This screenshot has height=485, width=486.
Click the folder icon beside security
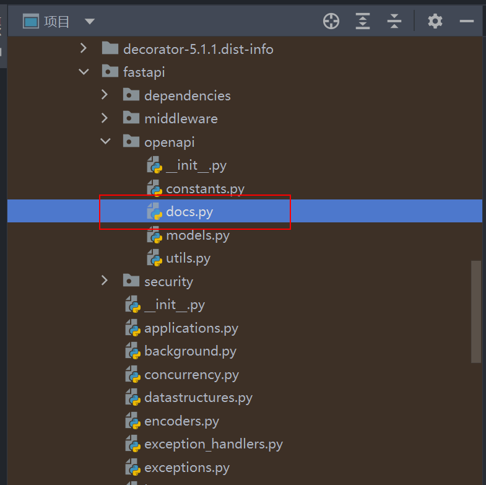tap(131, 280)
